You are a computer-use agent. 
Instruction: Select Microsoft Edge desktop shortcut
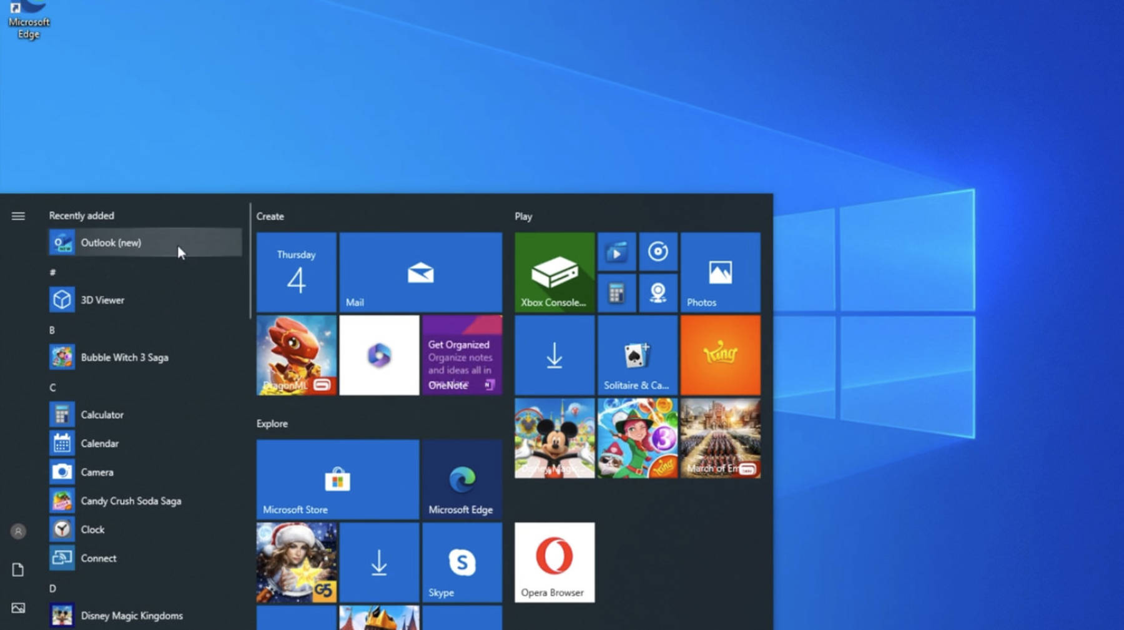point(29,19)
